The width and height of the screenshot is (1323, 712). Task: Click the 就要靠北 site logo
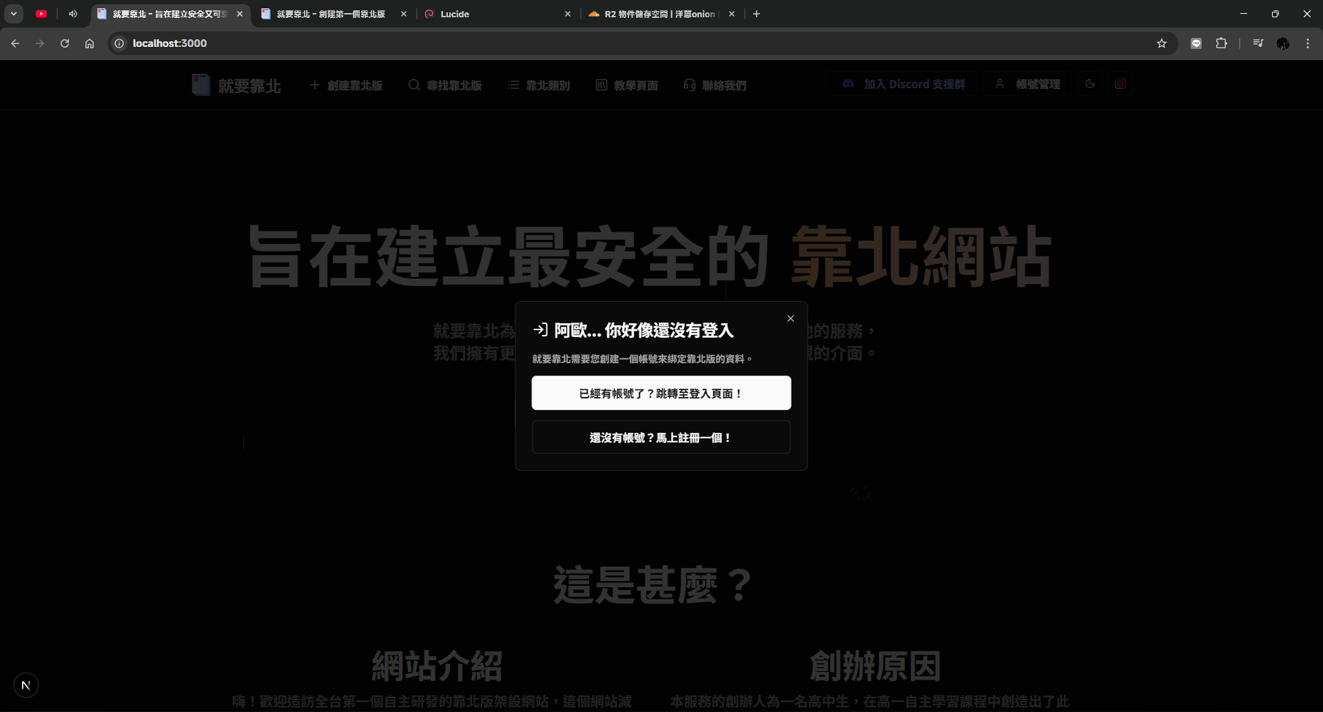(236, 85)
